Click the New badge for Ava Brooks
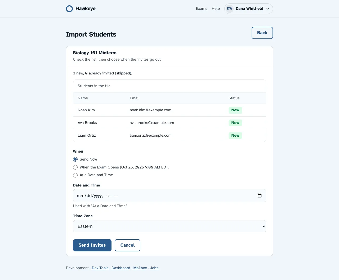 235,123
